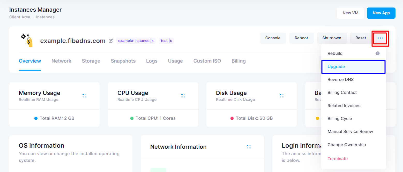Click the Console button
Viewport: 403px width, 172px height.
point(273,38)
